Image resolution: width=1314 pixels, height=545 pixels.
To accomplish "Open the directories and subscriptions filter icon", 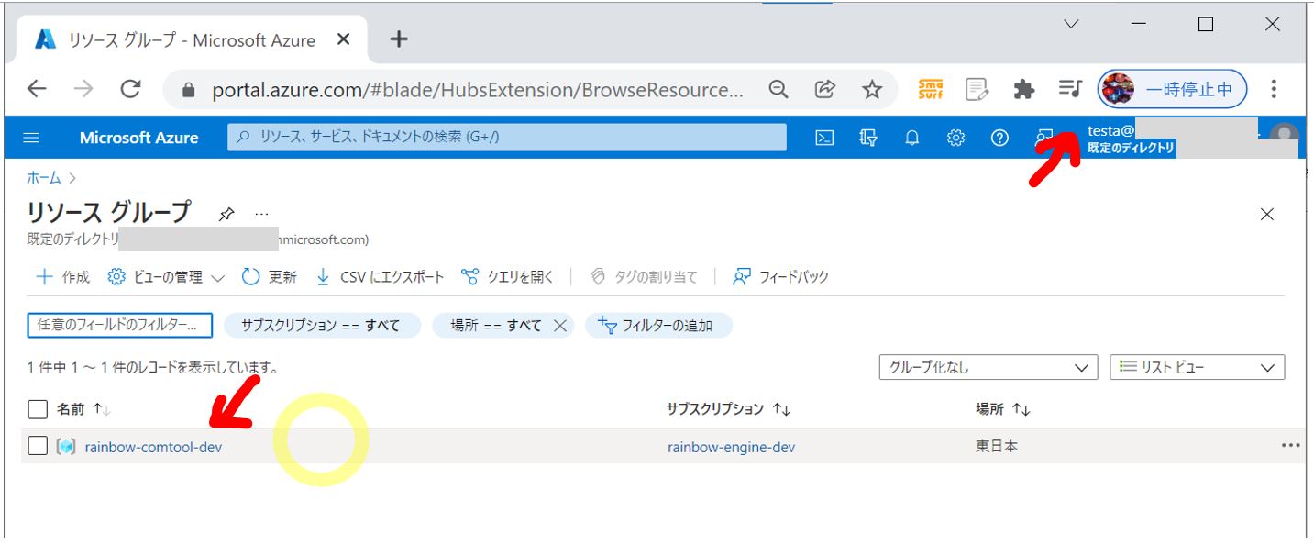I will [x=868, y=138].
